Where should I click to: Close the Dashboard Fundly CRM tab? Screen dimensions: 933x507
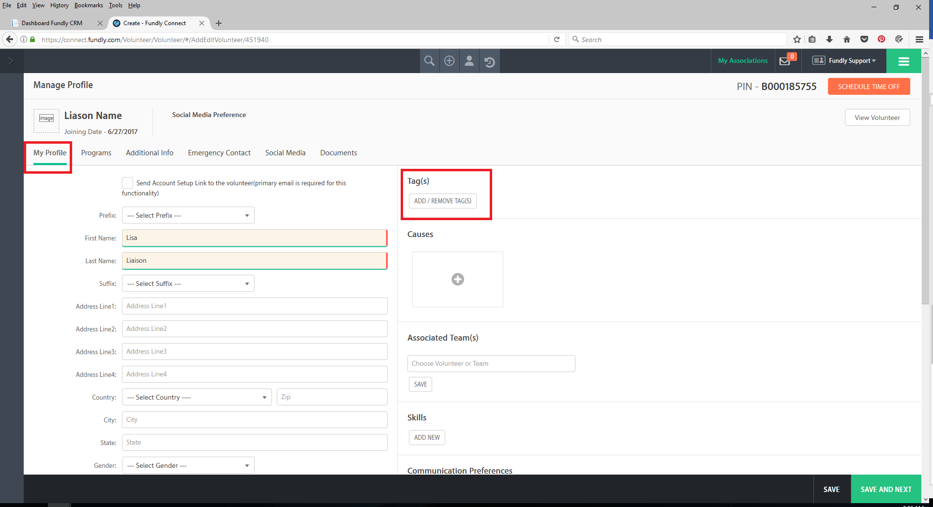pyautogui.click(x=100, y=23)
